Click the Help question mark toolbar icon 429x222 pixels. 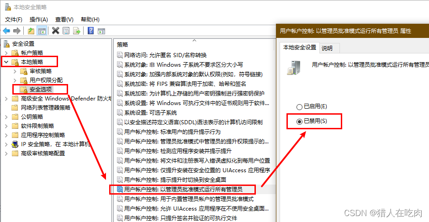pyautogui.click(x=90, y=31)
